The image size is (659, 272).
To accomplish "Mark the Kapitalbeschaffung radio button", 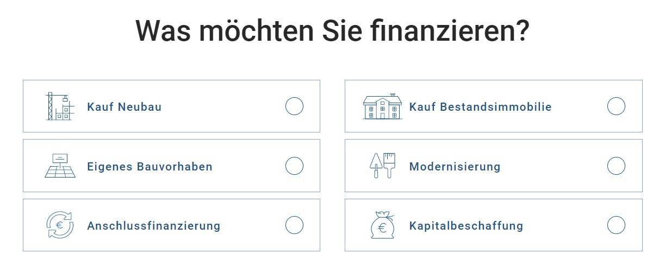I will (616, 225).
